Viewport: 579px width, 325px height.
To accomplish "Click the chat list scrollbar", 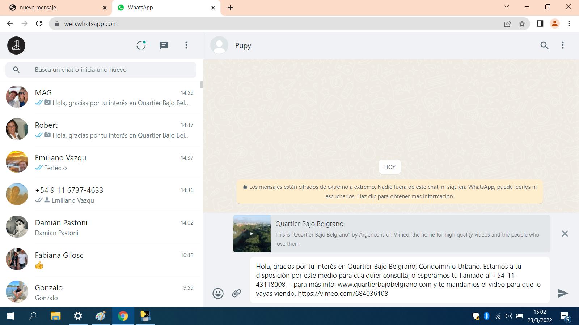I will tap(201, 85).
